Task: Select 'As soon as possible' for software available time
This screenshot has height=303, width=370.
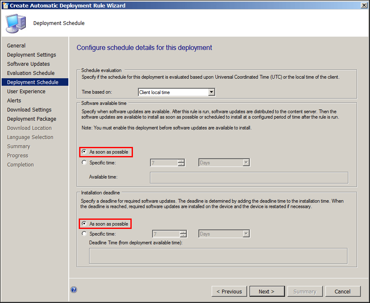Action: (85, 152)
